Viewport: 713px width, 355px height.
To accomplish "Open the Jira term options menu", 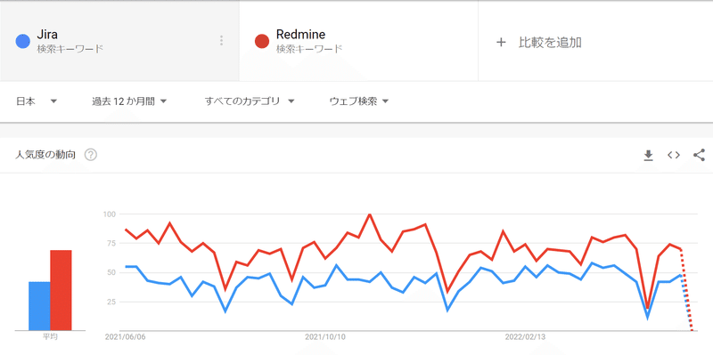I will coord(221,41).
